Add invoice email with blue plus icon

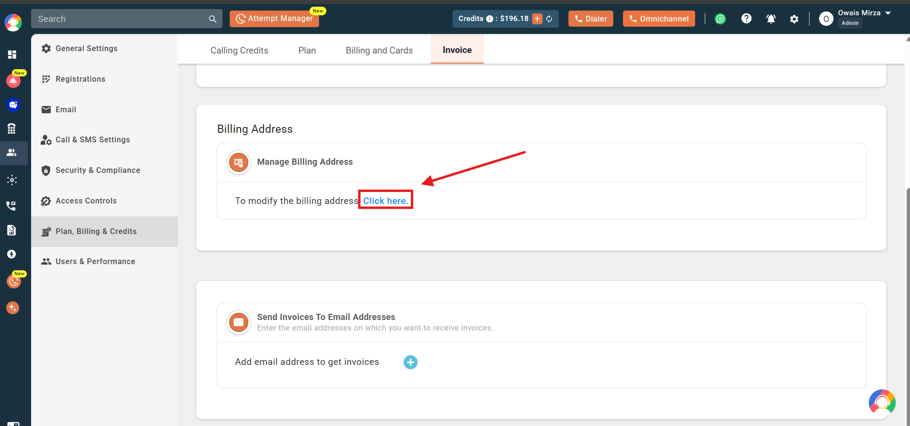pyautogui.click(x=411, y=362)
